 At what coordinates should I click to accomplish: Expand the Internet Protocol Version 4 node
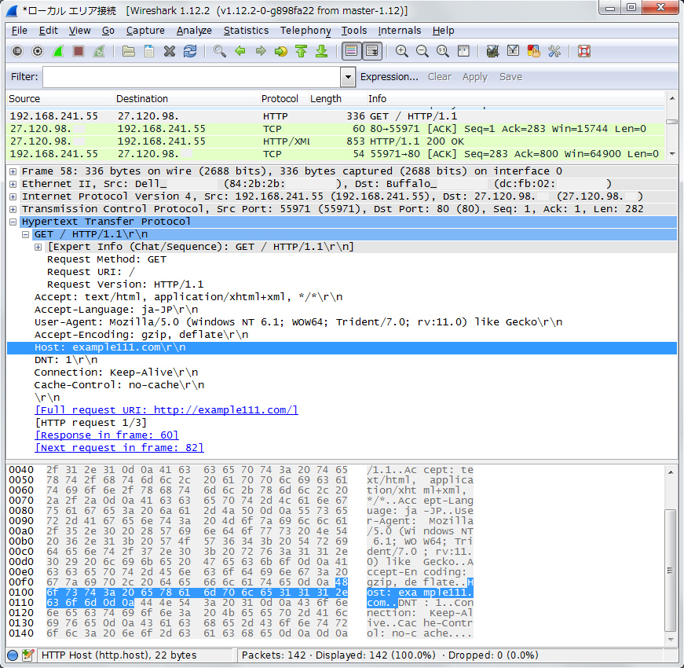tap(13, 196)
